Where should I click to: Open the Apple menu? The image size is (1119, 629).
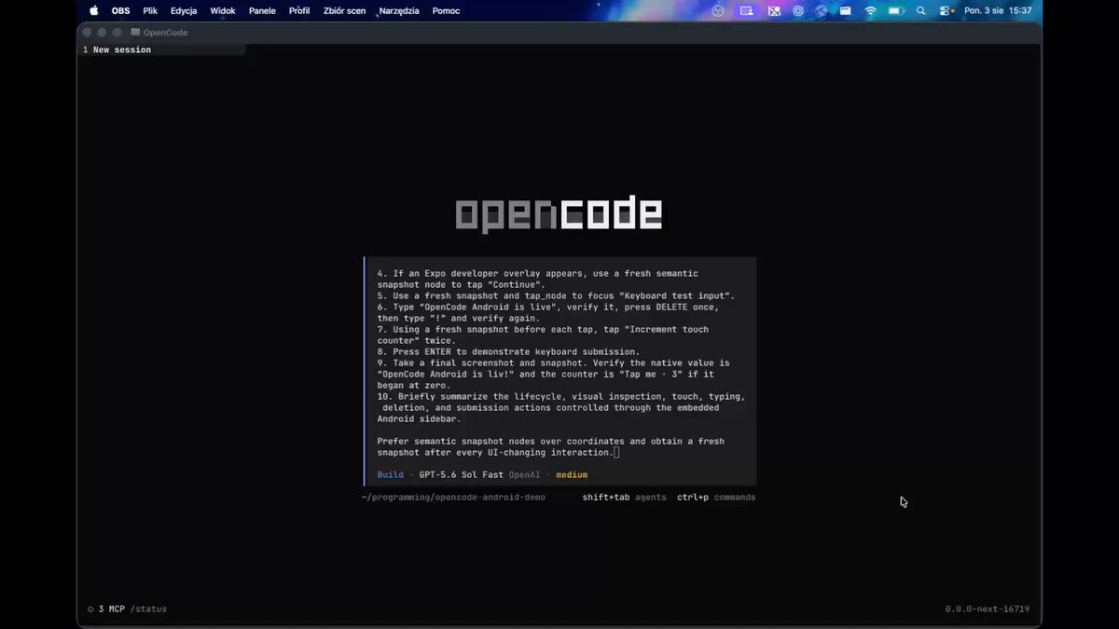(x=93, y=11)
